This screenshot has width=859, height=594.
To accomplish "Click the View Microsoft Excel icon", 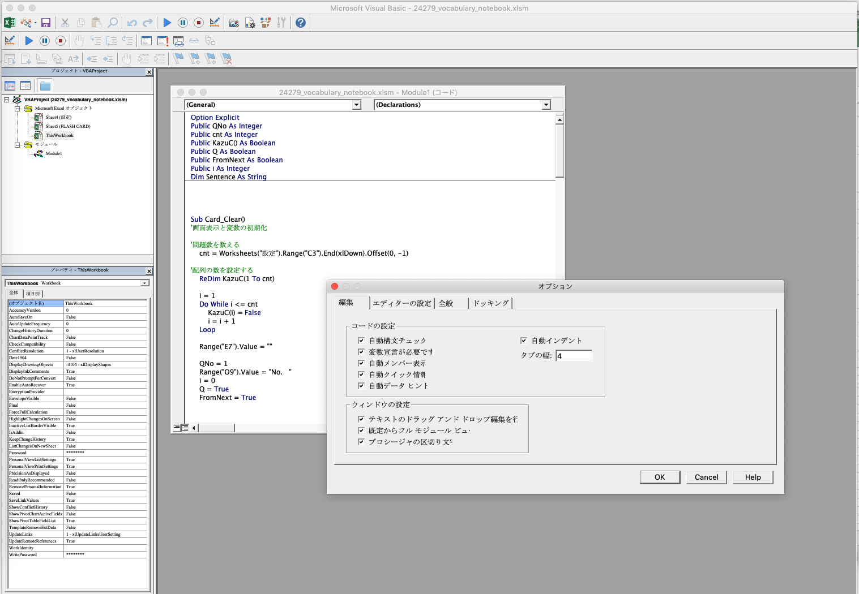I will [x=10, y=23].
